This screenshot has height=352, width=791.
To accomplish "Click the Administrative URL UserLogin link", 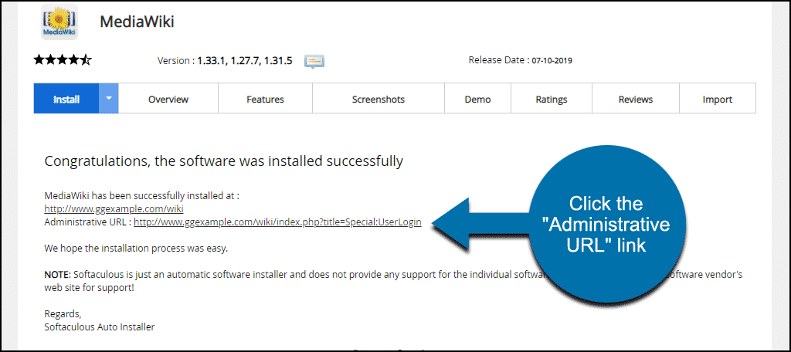I will click(277, 222).
